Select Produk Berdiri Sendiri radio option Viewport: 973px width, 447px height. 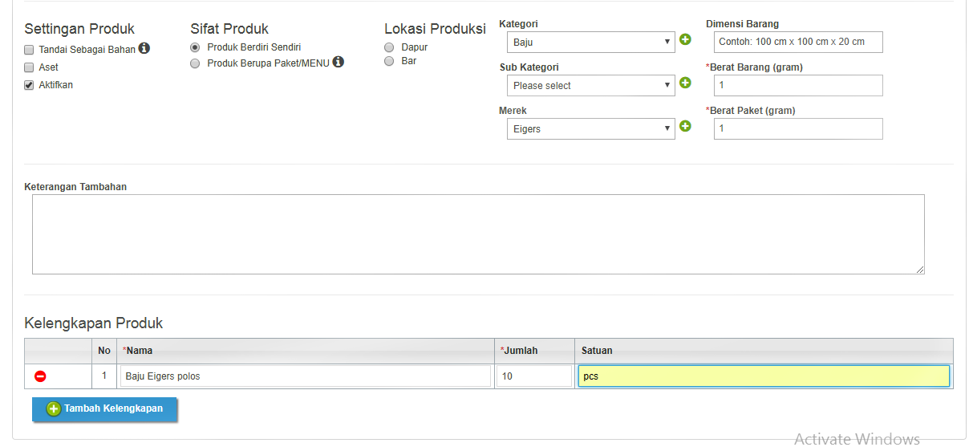tap(195, 47)
